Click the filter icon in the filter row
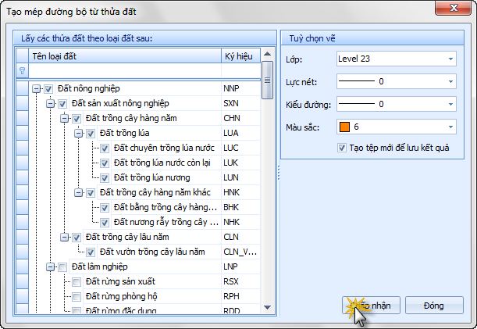This screenshot has height=329, width=477. pos(22,70)
